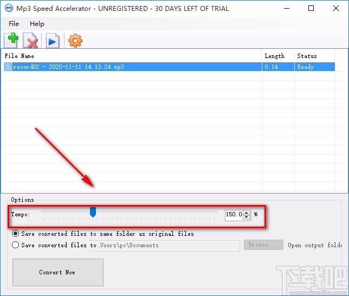Viewport: 349px width, 296px height.
Task: Click the Browse button
Action: [263, 245]
